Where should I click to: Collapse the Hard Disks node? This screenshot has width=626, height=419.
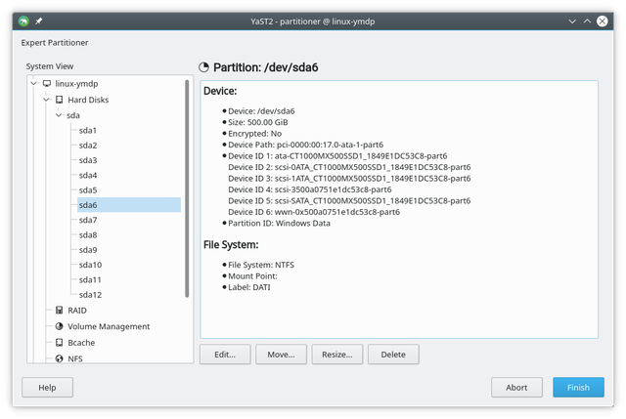tap(46, 100)
